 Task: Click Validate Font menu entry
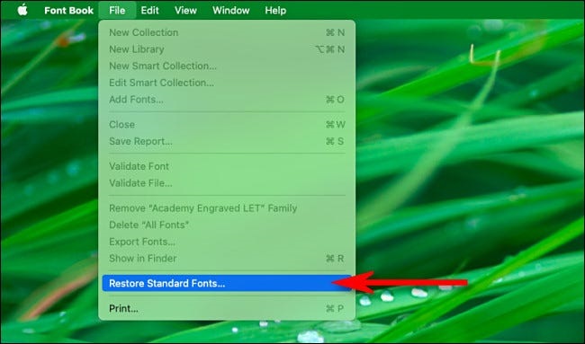click(227, 166)
